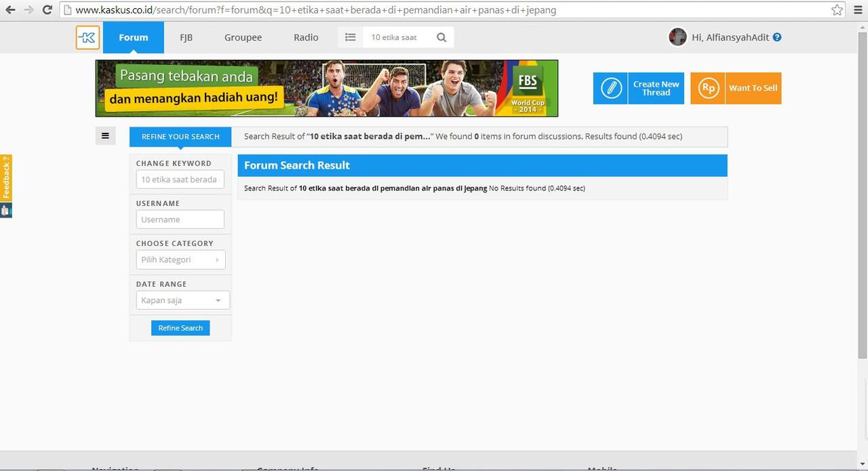This screenshot has width=868, height=471.
Task: Click the Kaskus logo icon
Action: coord(87,37)
